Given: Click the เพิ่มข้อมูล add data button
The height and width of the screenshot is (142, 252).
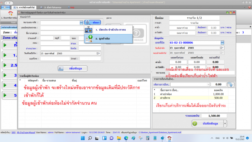Looking at the screenshot, I should (x=73, y=68).
